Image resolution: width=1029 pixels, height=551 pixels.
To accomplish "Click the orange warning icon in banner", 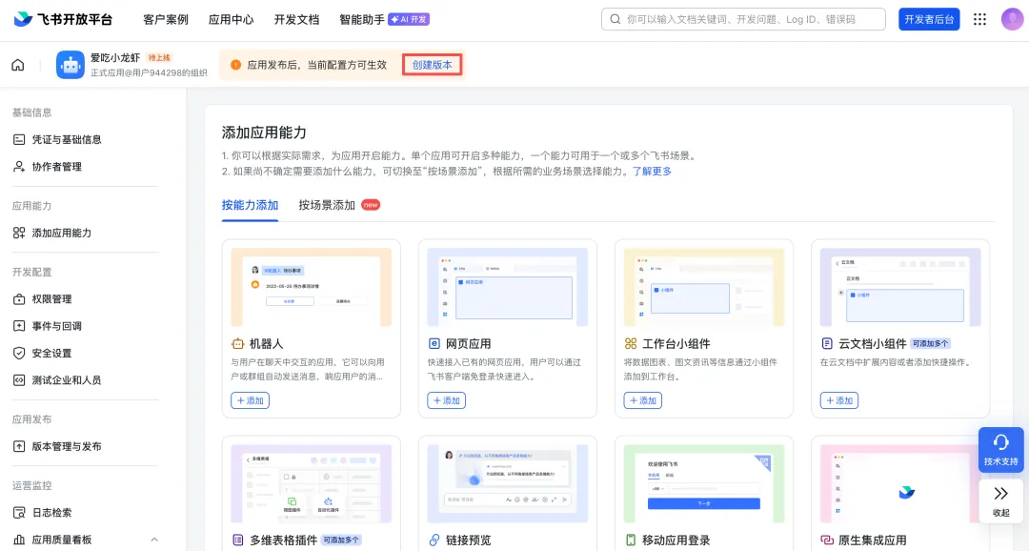I will coord(235,65).
